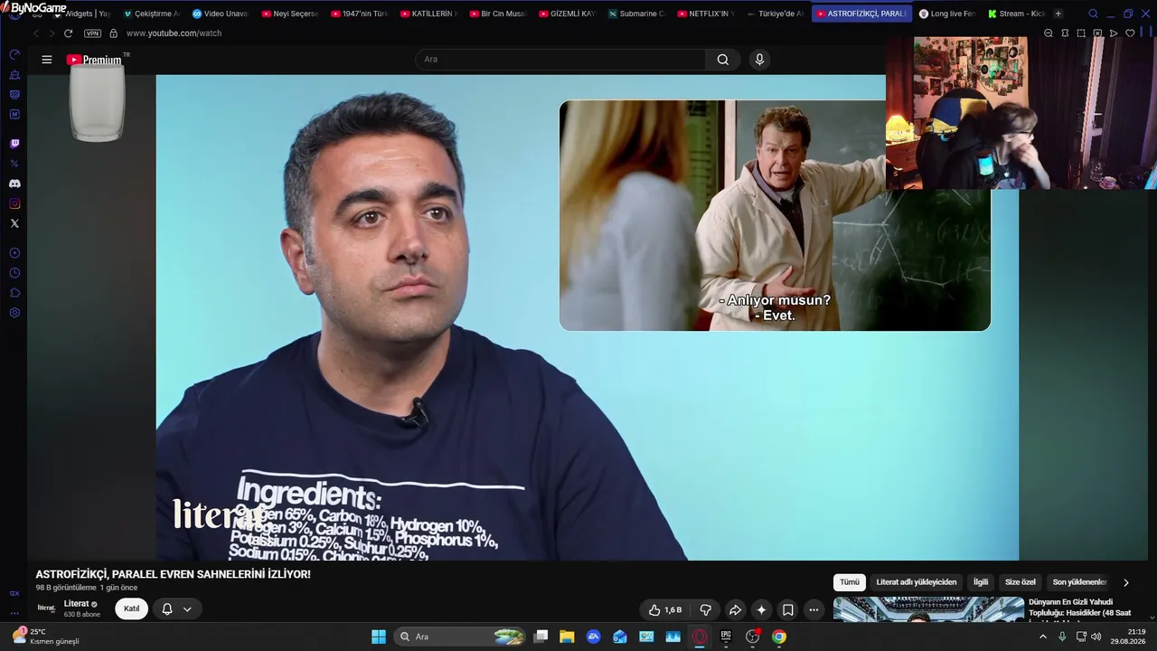This screenshot has width=1157, height=651.
Task: Click the 98 B görüntüleme view count
Action: [x=65, y=588]
